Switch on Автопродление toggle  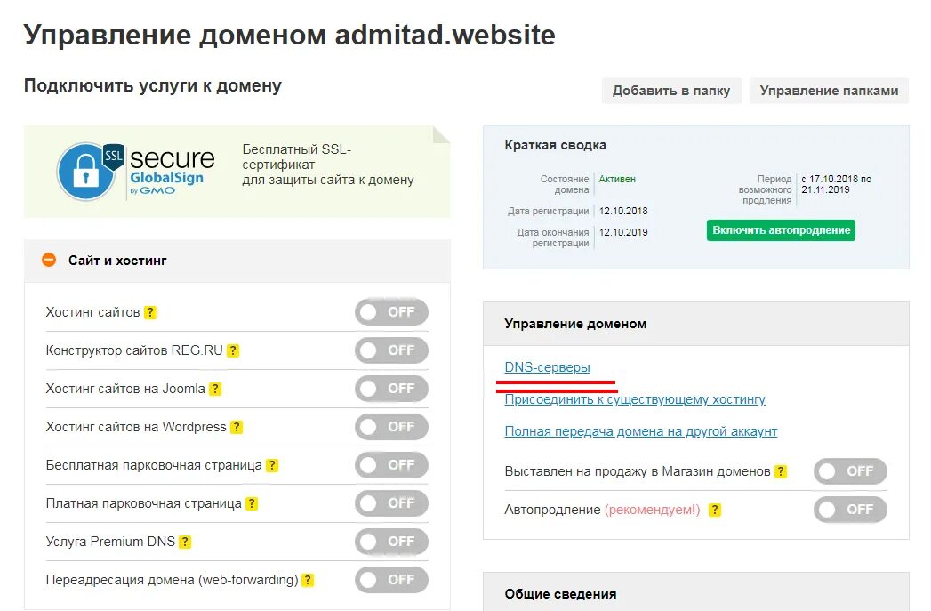point(850,510)
